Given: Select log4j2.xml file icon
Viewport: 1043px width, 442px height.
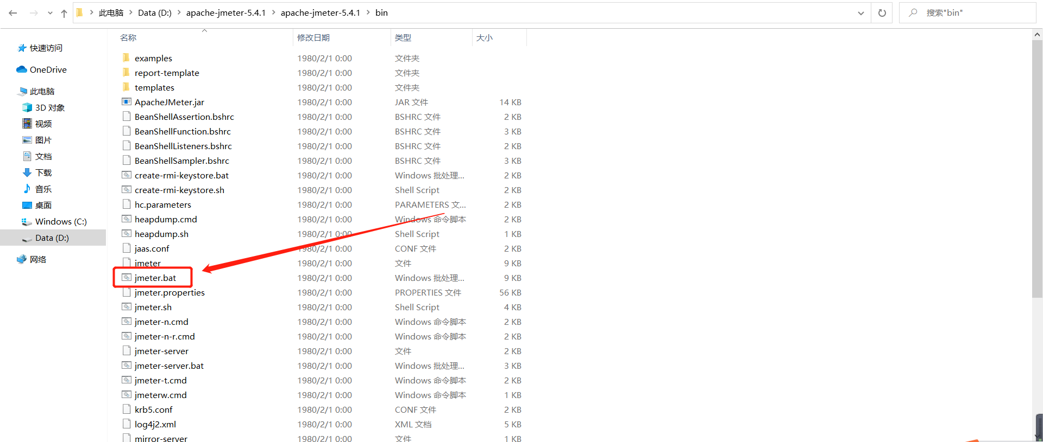Looking at the screenshot, I should tap(126, 424).
